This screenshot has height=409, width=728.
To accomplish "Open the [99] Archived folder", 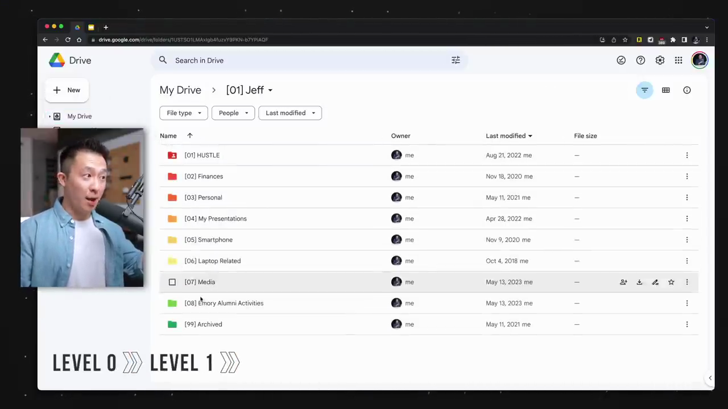I will [203, 324].
